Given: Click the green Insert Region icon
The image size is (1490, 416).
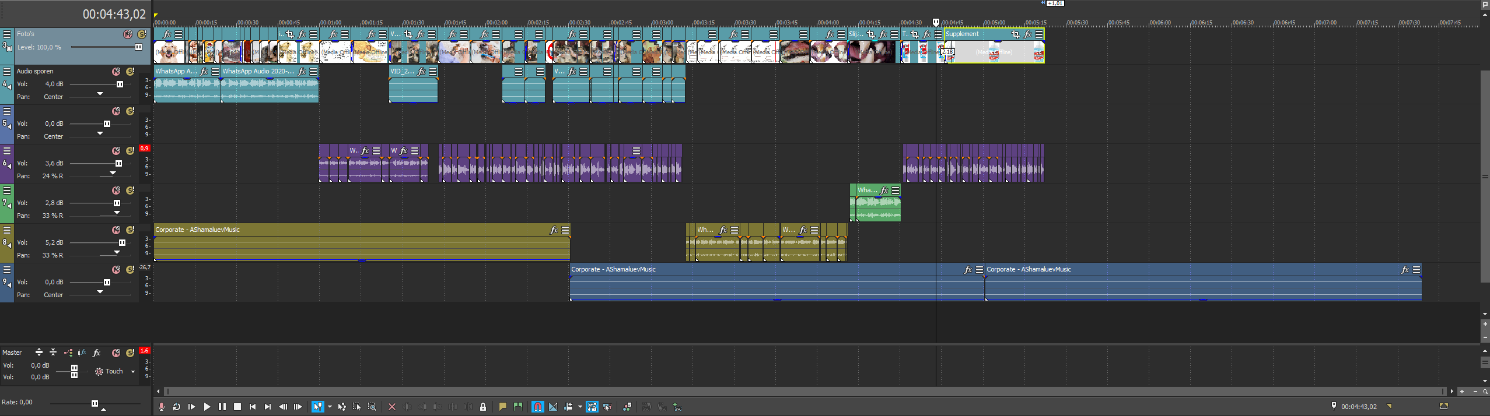Looking at the screenshot, I should pos(517,407).
